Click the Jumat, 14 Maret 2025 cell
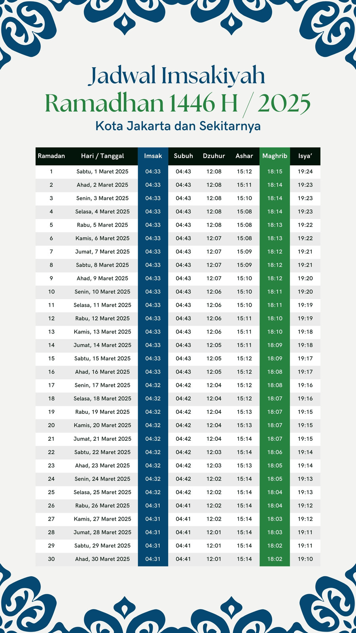Image resolution: width=356 pixels, height=633 pixels. pos(102,345)
